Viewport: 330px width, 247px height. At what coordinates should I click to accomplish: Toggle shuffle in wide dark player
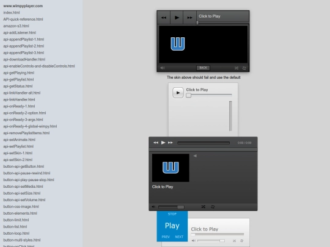203,207
